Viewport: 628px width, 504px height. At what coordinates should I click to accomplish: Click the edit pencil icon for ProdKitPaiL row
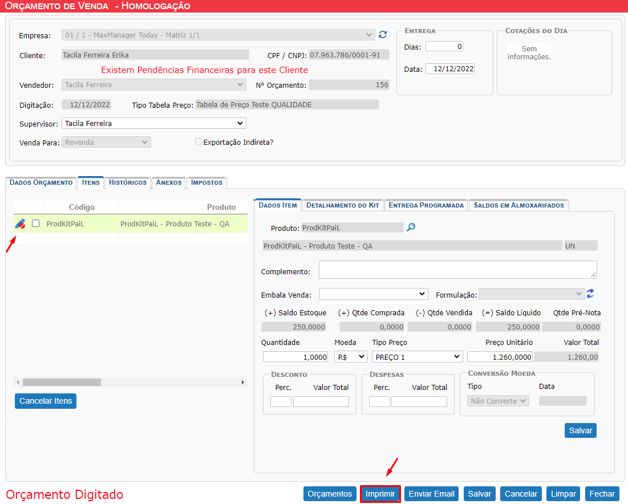(20, 223)
